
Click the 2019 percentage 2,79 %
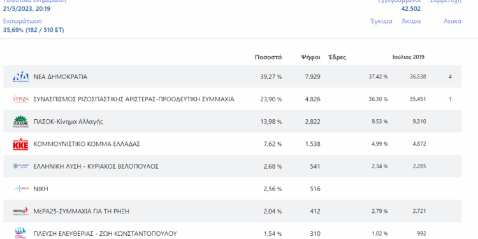(380, 211)
